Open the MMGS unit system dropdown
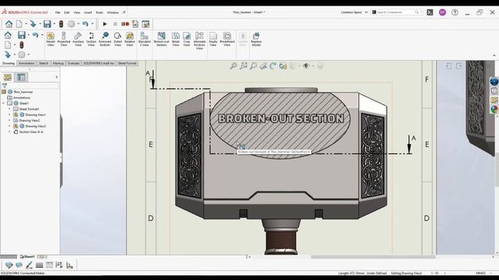 483,273
